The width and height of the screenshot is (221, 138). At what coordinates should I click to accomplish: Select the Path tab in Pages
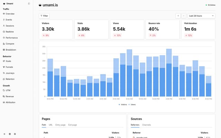[x=44, y=125]
